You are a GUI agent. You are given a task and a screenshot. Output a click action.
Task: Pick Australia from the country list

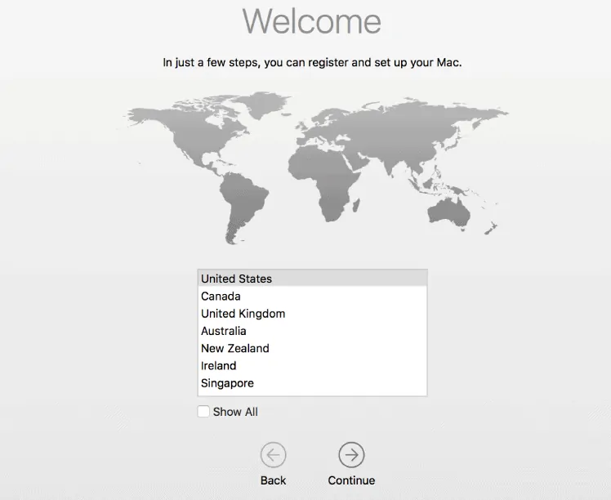(223, 331)
